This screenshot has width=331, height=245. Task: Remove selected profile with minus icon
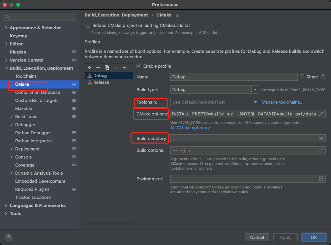tap(98, 67)
